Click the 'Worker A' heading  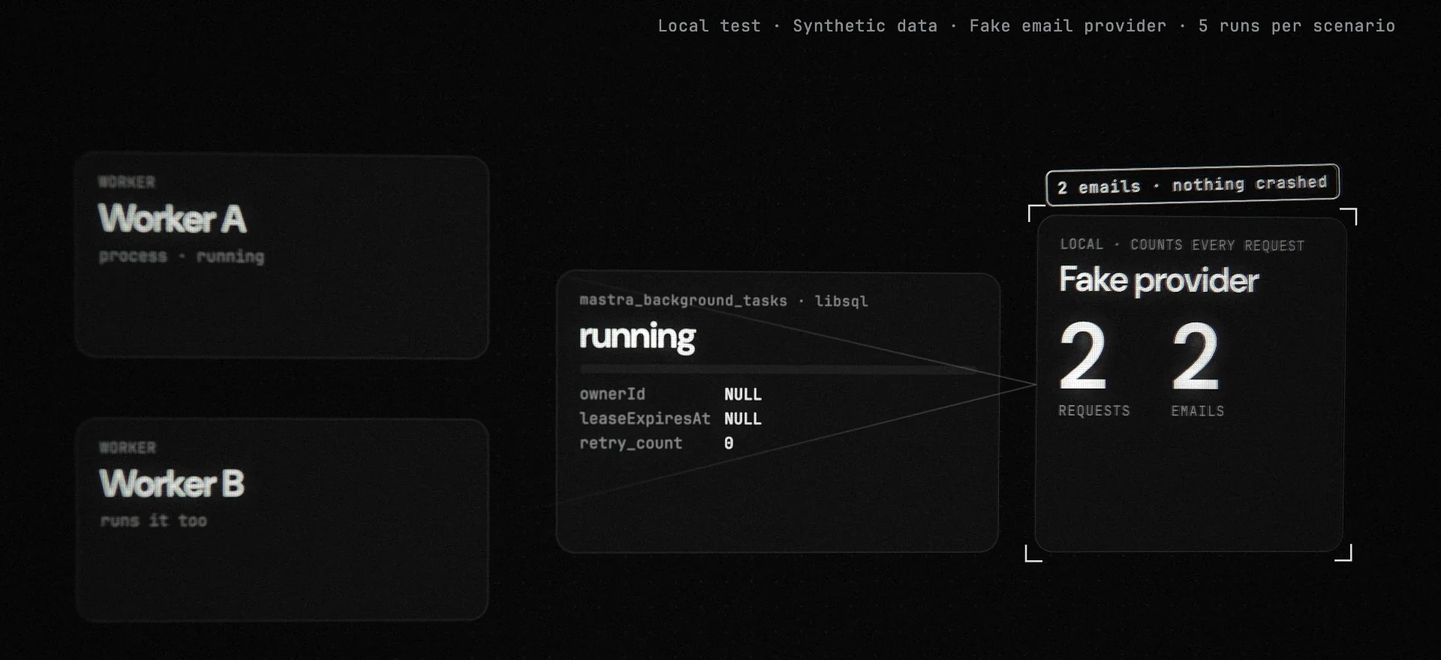pos(172,219)
